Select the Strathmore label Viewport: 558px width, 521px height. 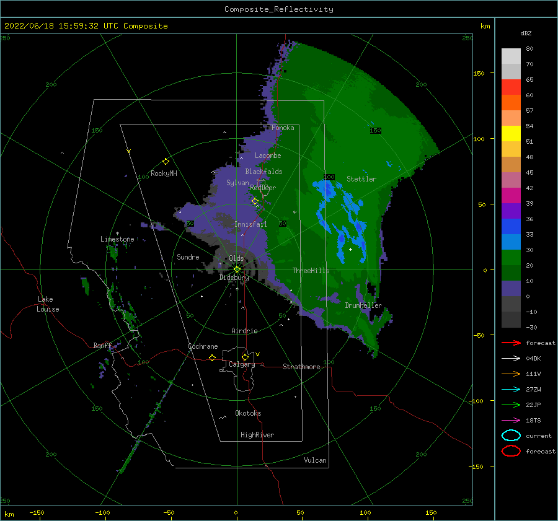click(x=301, y=367)
